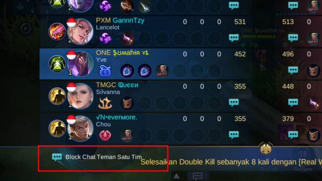Select ONE $umahir Yve player row
322x181 pixels.
point(181,64)
